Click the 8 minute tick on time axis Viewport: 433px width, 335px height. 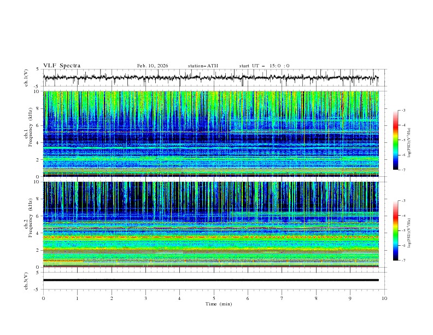pos(316,298)
